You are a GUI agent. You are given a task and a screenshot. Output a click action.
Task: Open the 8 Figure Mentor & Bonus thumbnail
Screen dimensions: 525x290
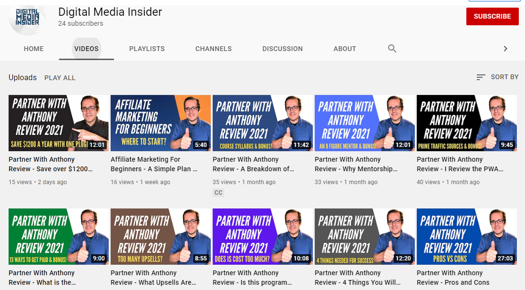pyautogui.click(x=365, y=123)
